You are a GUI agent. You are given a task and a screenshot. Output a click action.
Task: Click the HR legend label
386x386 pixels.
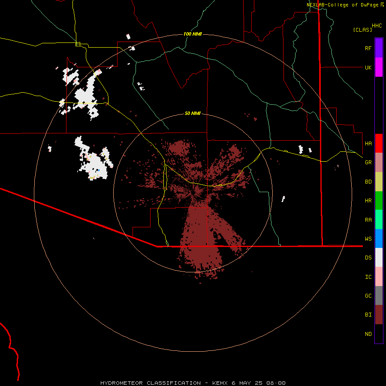coord(368,201)
